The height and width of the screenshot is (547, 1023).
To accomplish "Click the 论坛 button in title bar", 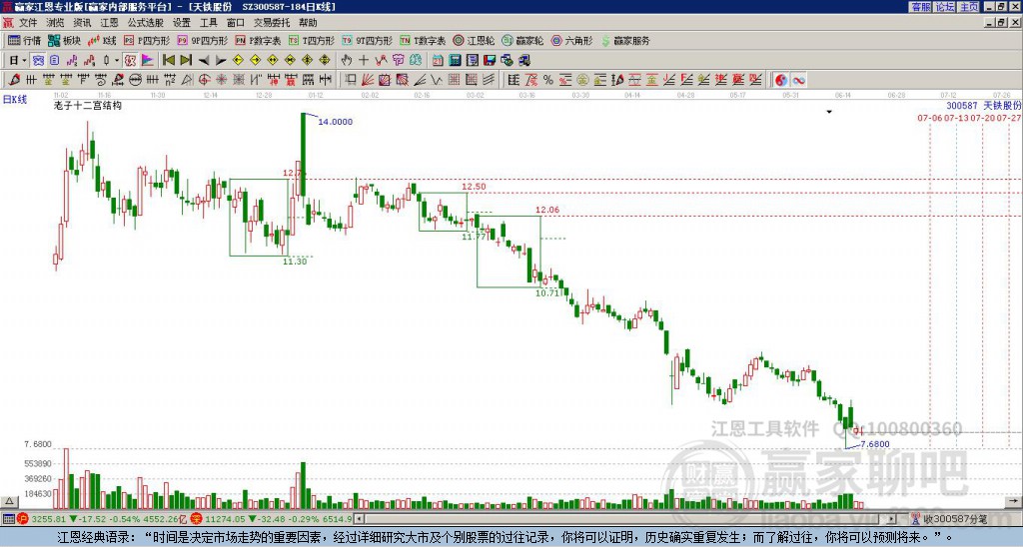I will (x=945, y=7).
